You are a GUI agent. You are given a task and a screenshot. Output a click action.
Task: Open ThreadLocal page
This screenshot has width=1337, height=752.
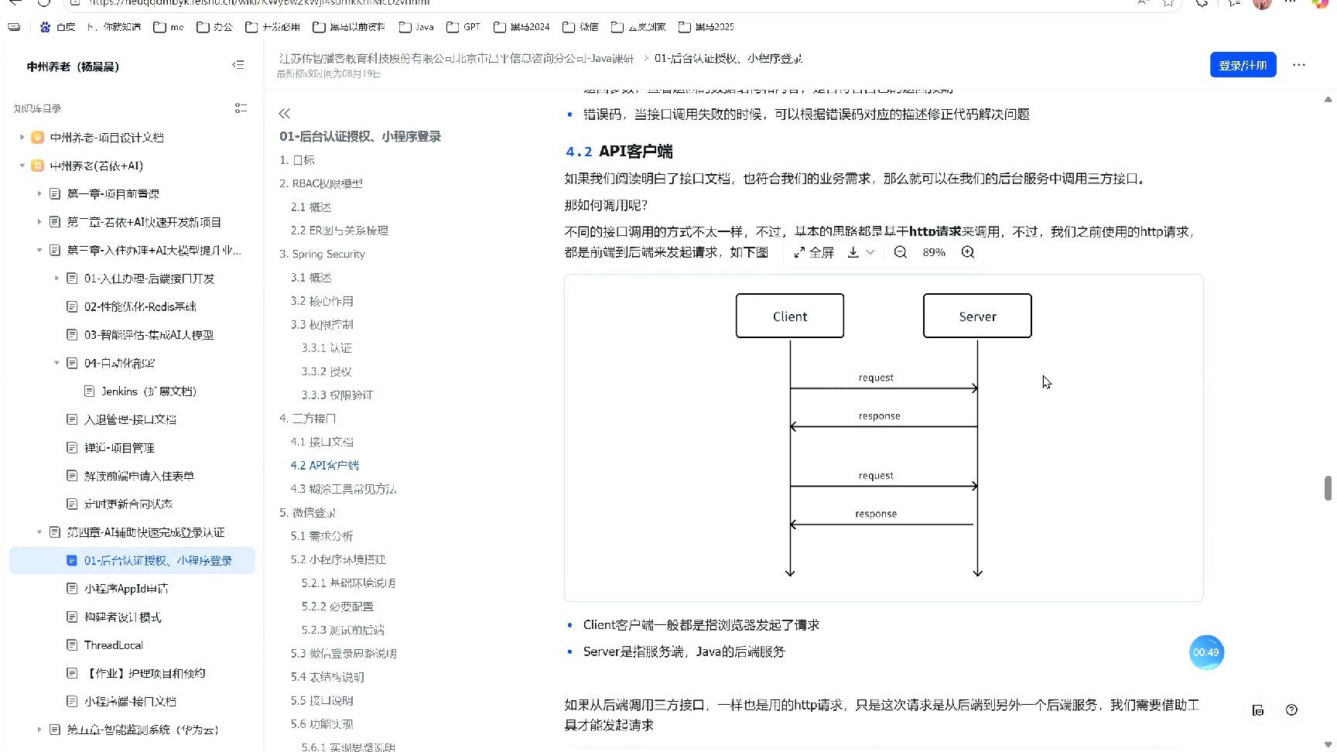[114, 645]
